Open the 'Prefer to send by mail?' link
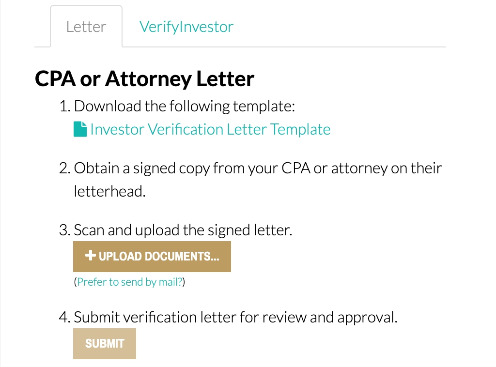The width and height of the screenshot is (496, 367). pos(130,282)
